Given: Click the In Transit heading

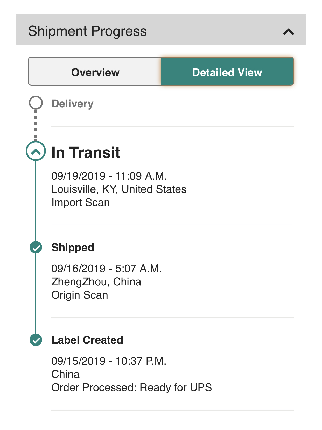Looking at the screenshot, I should point(86,152).
